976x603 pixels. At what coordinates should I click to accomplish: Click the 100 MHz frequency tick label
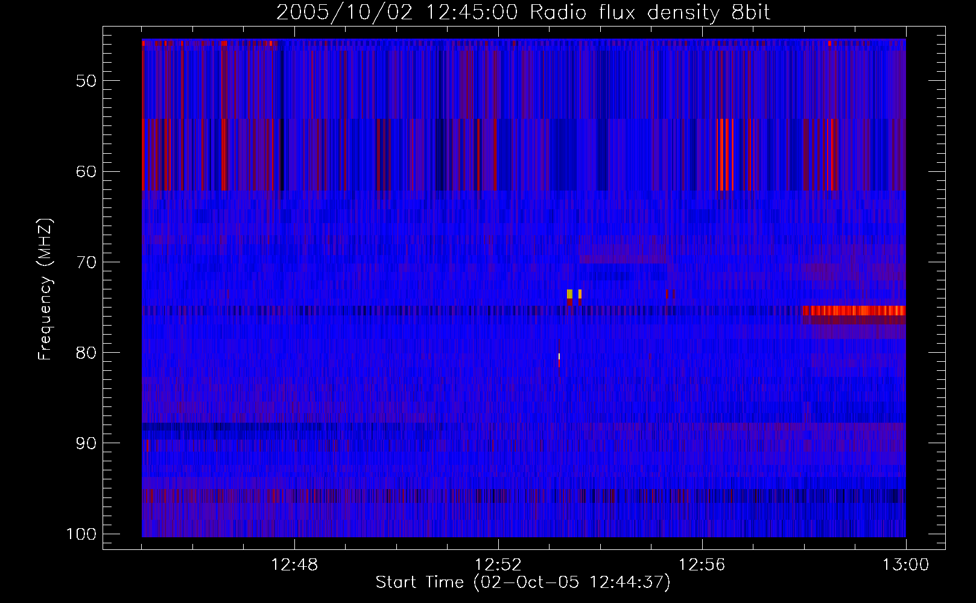tap(81, 534)
